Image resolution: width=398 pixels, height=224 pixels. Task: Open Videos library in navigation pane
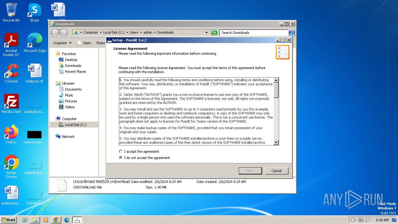[67, 107]
